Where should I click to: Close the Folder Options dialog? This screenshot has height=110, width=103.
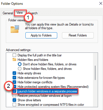pos(101,4)
